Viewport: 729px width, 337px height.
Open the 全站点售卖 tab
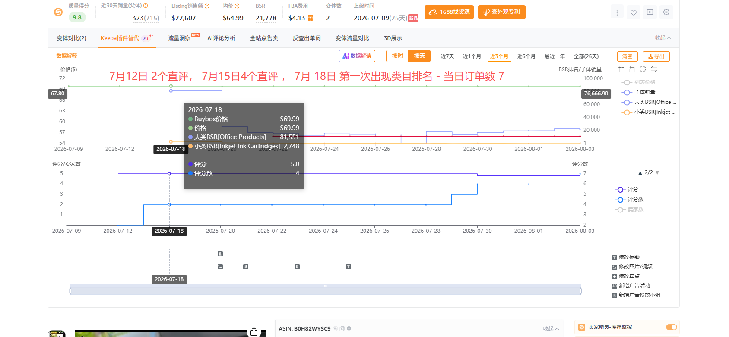click(264, 38)
